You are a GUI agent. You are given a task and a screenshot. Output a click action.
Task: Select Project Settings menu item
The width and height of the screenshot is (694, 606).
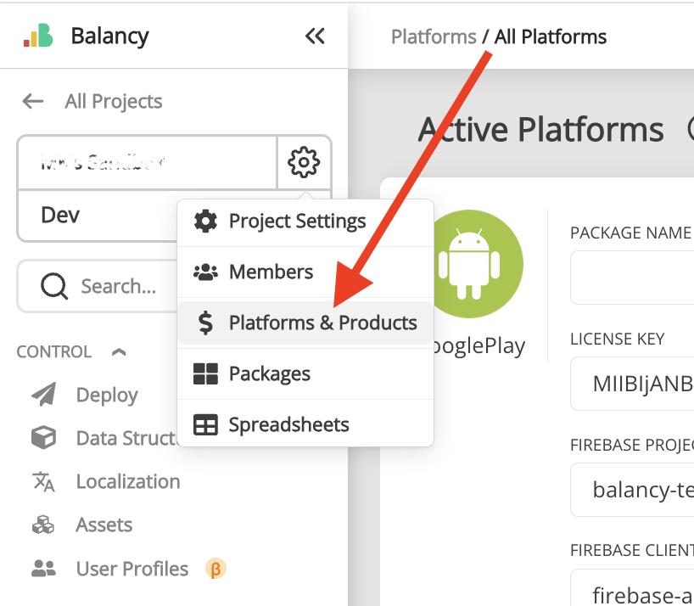[305, 221]
